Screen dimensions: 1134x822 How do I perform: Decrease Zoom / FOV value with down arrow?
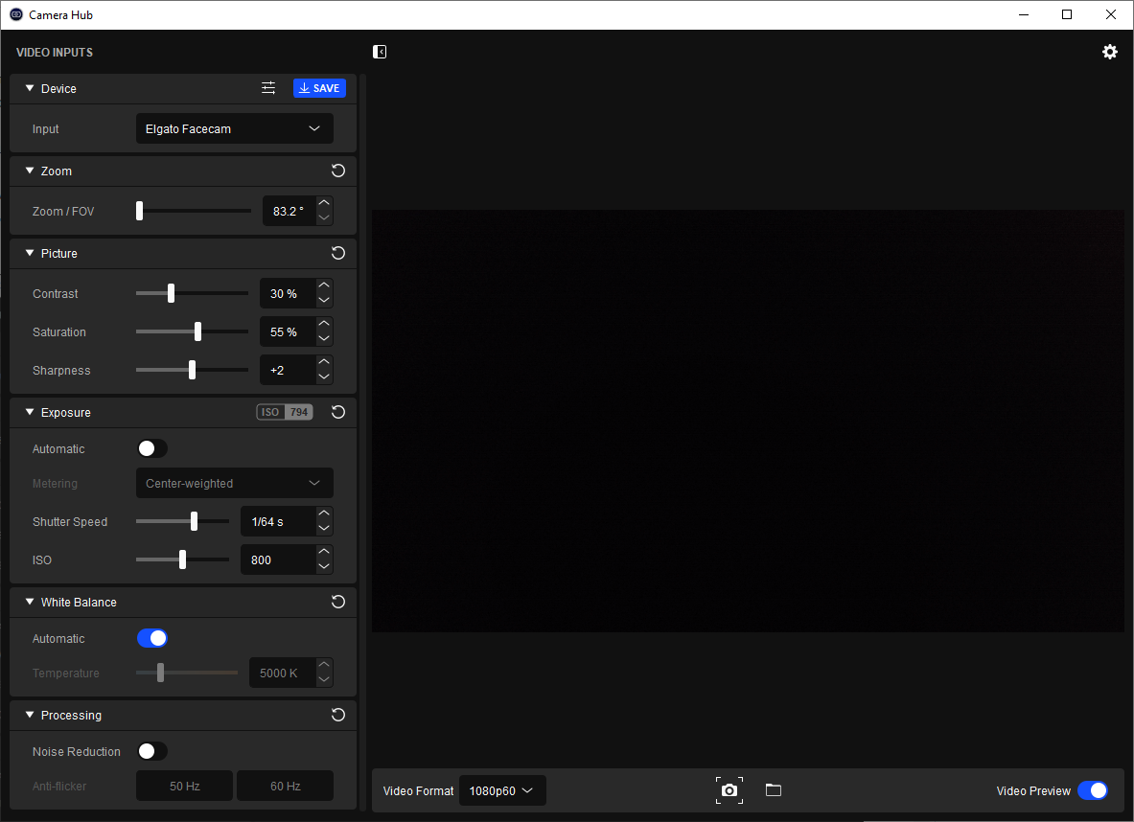(x=324, y=218)
